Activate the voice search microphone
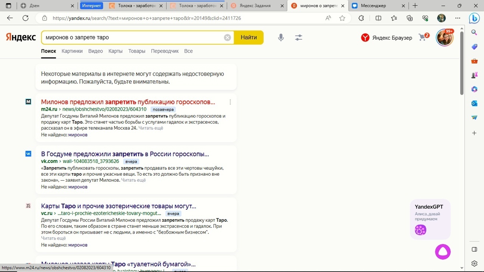 281,37
